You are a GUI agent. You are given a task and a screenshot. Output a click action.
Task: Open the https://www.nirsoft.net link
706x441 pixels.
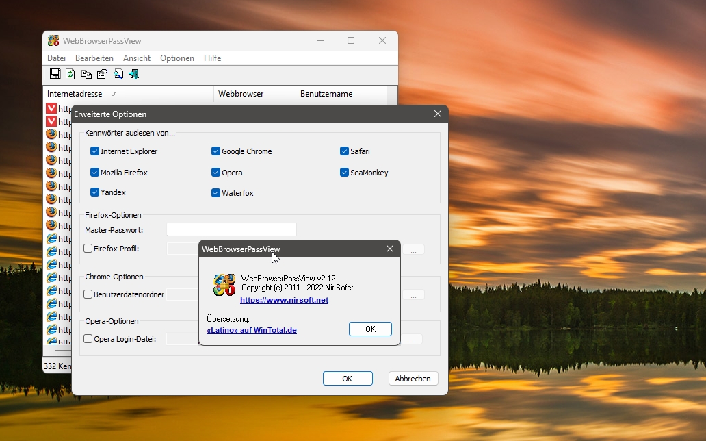click(284, 301)
